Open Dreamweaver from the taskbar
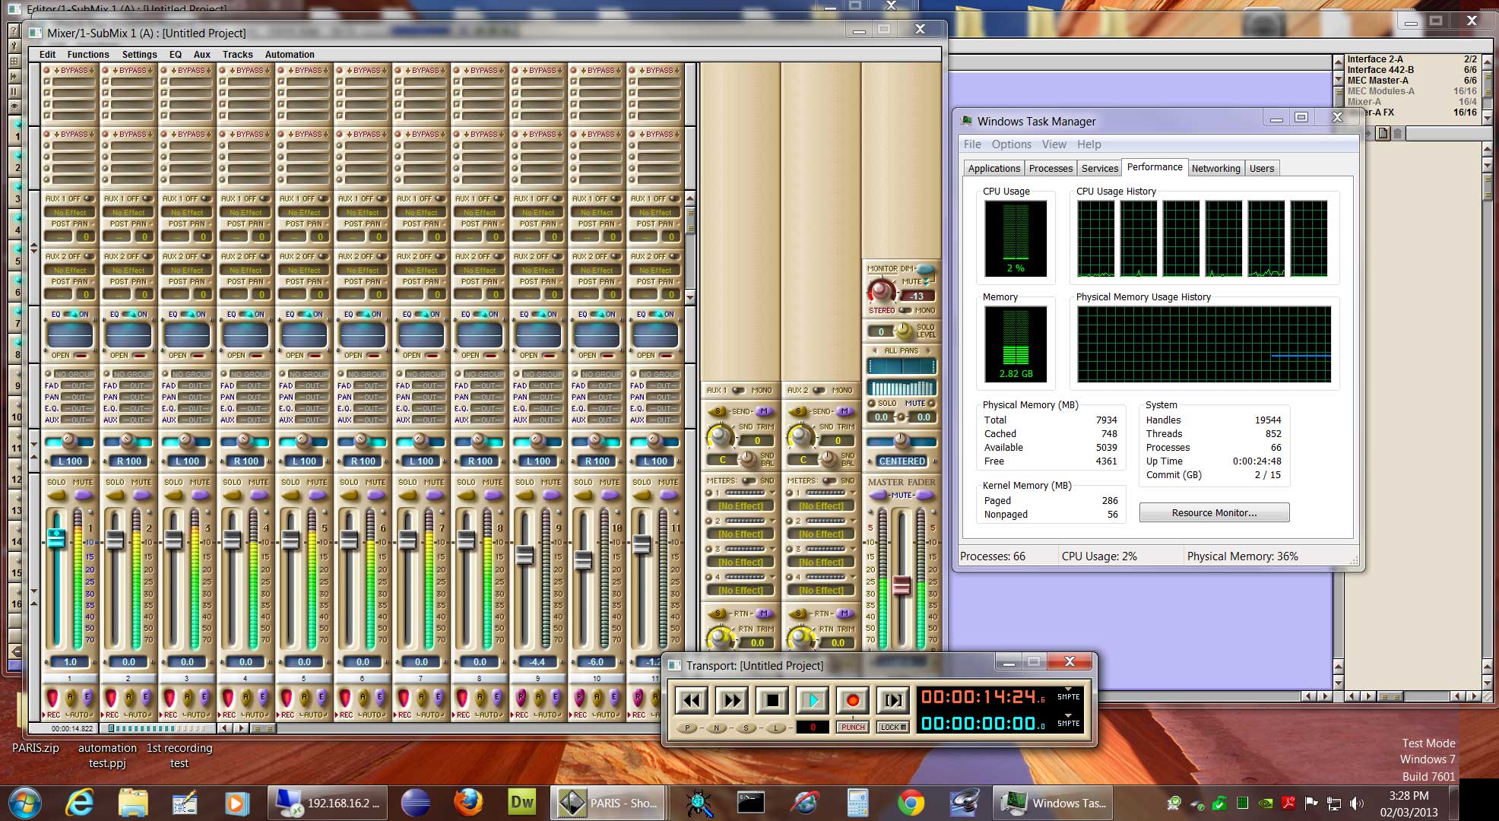The width and height of the screenshot is (1499, 821). (x=522, y=803)
